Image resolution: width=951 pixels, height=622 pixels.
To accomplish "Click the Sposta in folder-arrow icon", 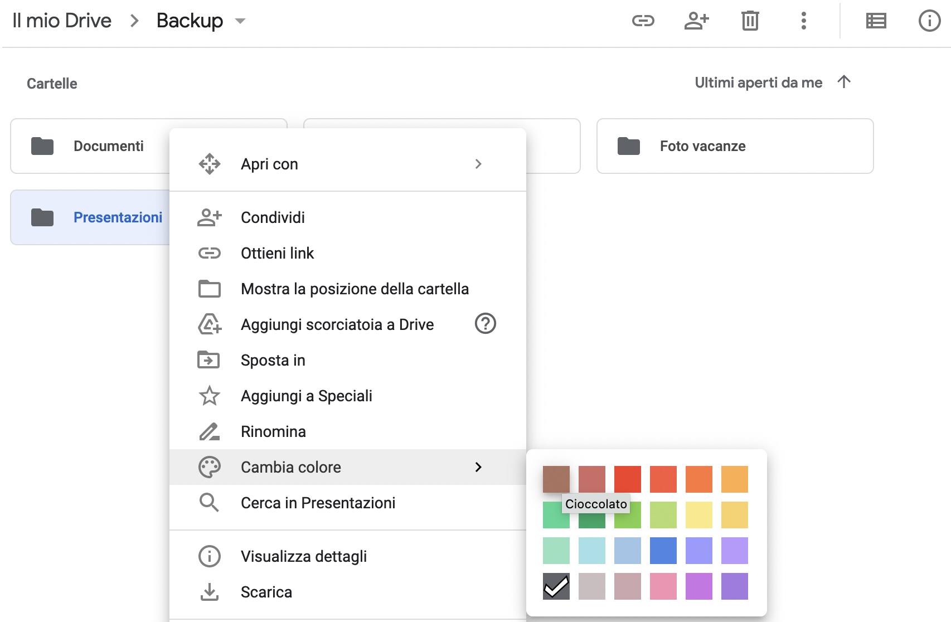I will click(209, 360).
